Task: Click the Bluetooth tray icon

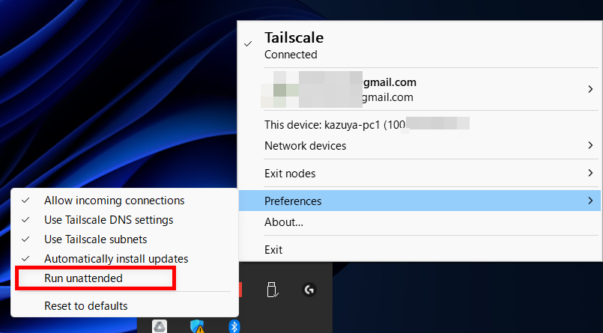Action: click(x=234, y=326)
